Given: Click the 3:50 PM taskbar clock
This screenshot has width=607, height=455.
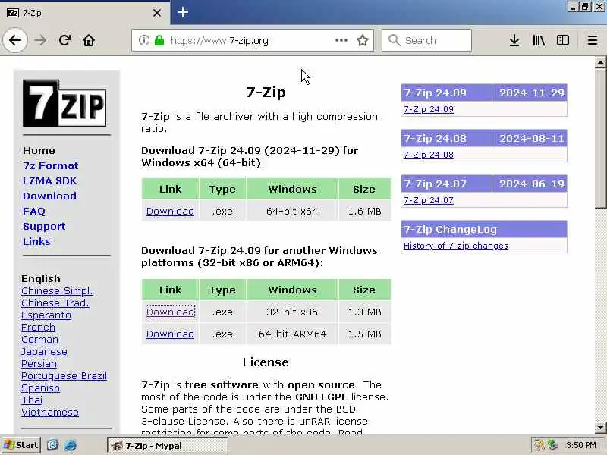Looking at the screenshot, I should 580,445.
